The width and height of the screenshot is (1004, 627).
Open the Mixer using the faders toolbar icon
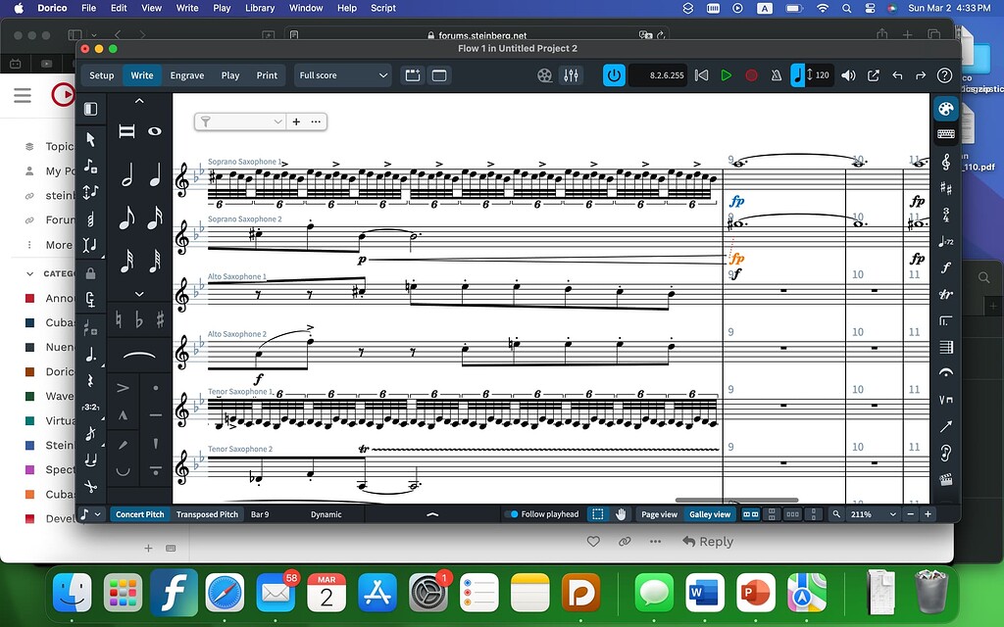pos(572,74)
